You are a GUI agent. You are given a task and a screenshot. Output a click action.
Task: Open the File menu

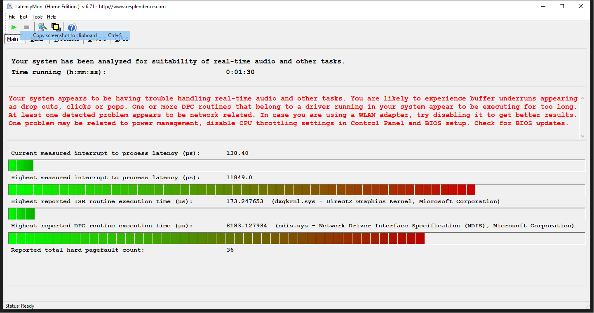pyautogui.click(x=12, y=17)
